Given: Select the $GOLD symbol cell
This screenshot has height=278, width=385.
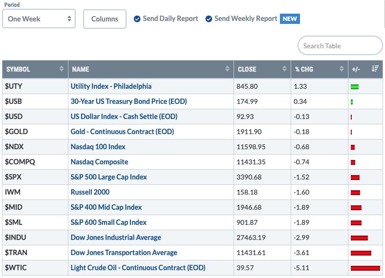Looking at the screenshot, I should click(x=35, y=132).
